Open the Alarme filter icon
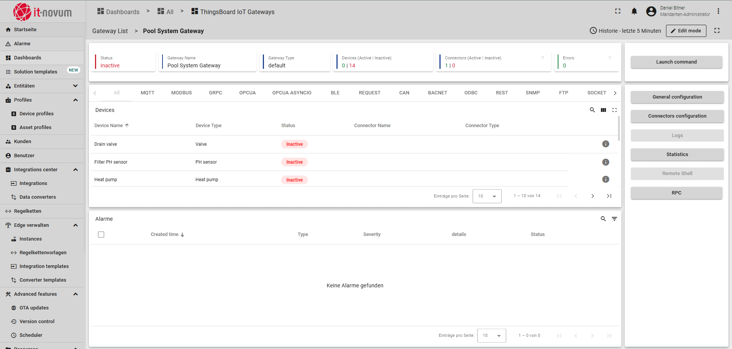 614,219
